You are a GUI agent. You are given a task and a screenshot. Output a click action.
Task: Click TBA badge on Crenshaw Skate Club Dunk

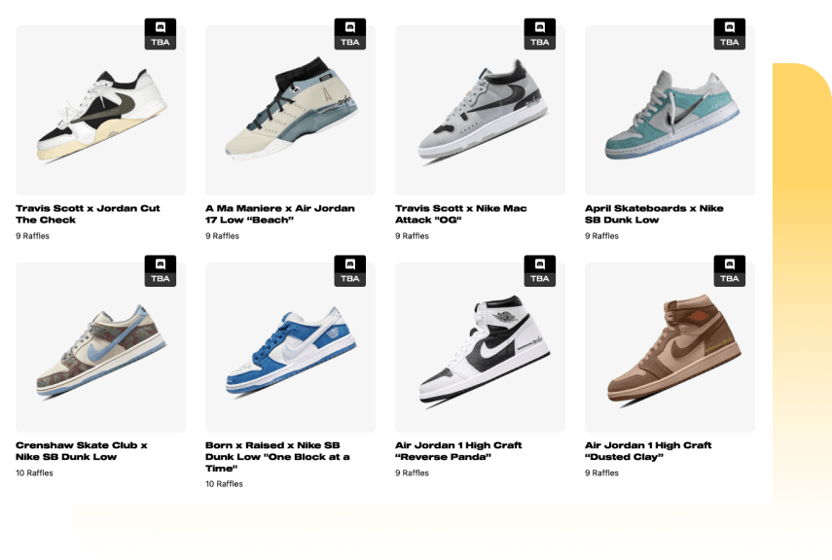[x=161, y=271]
